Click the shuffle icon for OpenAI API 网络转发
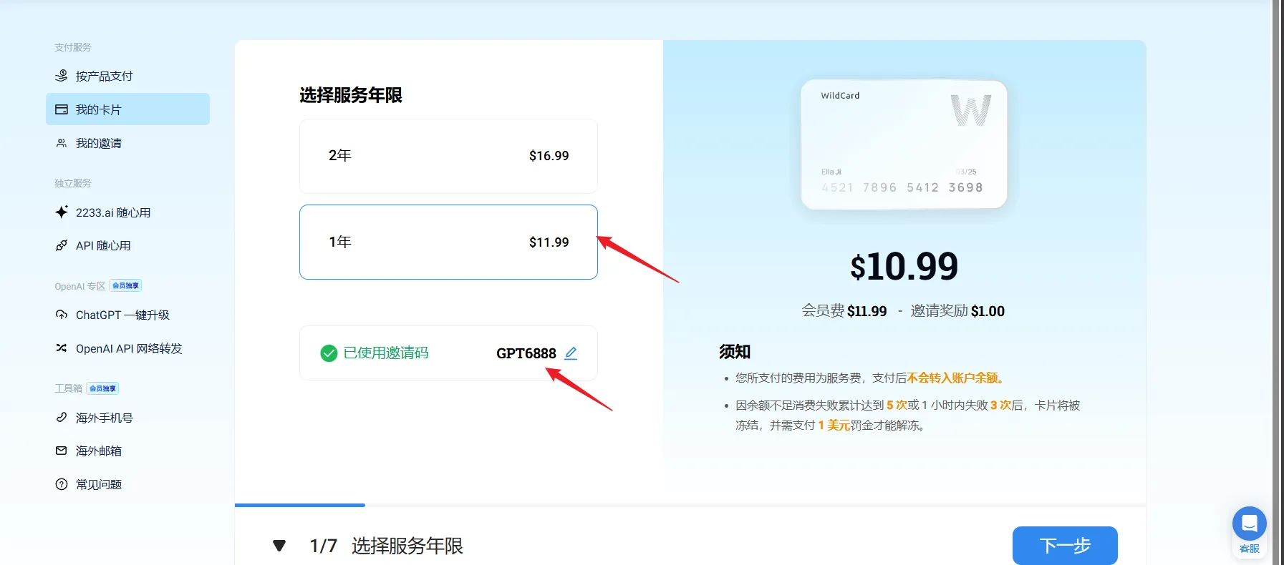1284x565 pixels. [62, 348]
